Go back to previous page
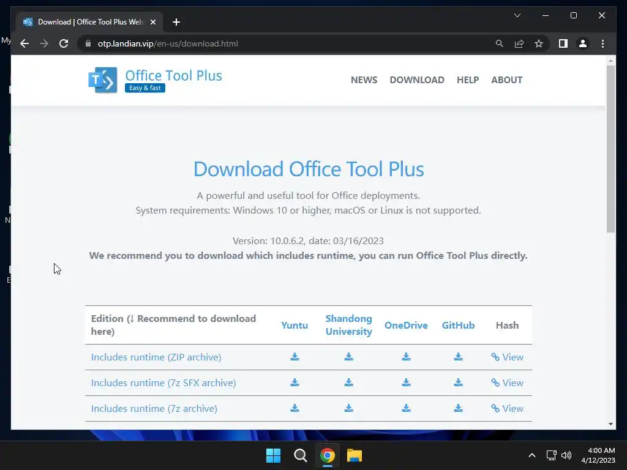Screen dimensions: 627x470 click(x=24, y=43)
